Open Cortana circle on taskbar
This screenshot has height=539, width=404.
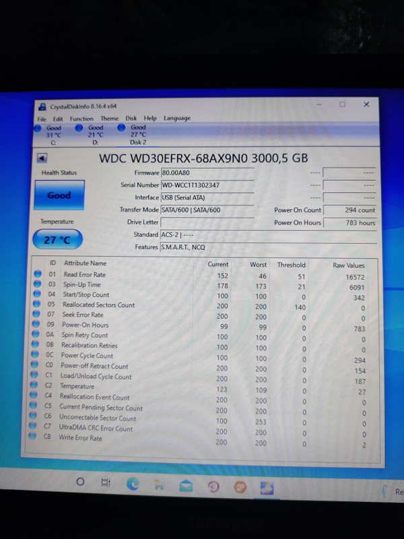tap(80, 482)
